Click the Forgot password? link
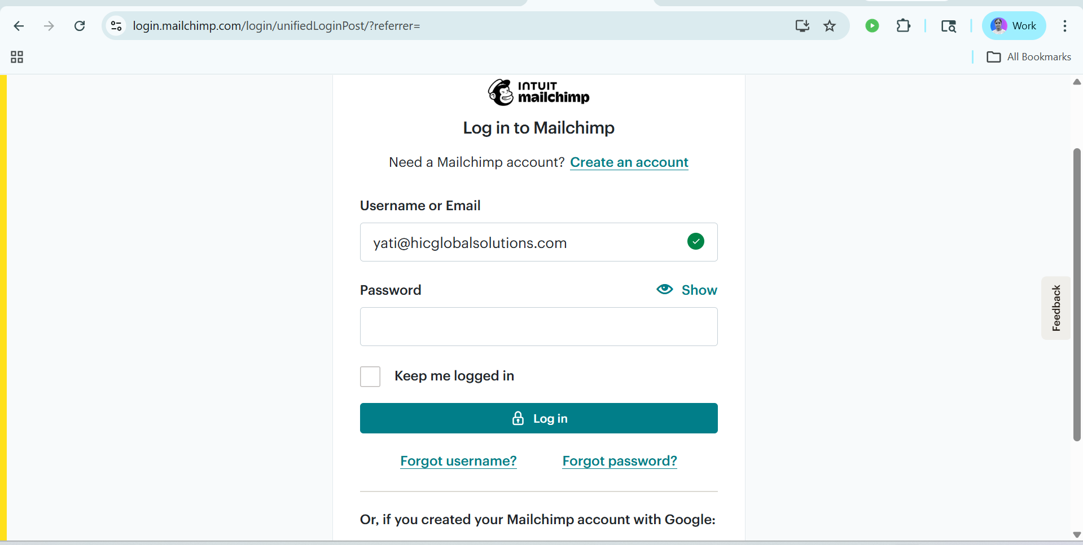Image resolution: width=1083 pixels, height=545 pixels. [x=620, y=461]
